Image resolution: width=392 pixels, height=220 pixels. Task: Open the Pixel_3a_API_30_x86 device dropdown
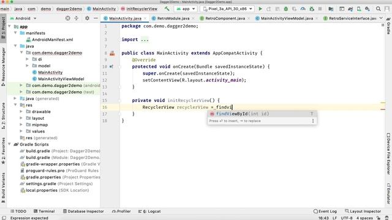click(x=227, y=9)
